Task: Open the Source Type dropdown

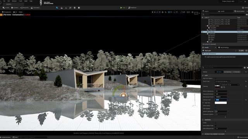Action: [222, 81]
